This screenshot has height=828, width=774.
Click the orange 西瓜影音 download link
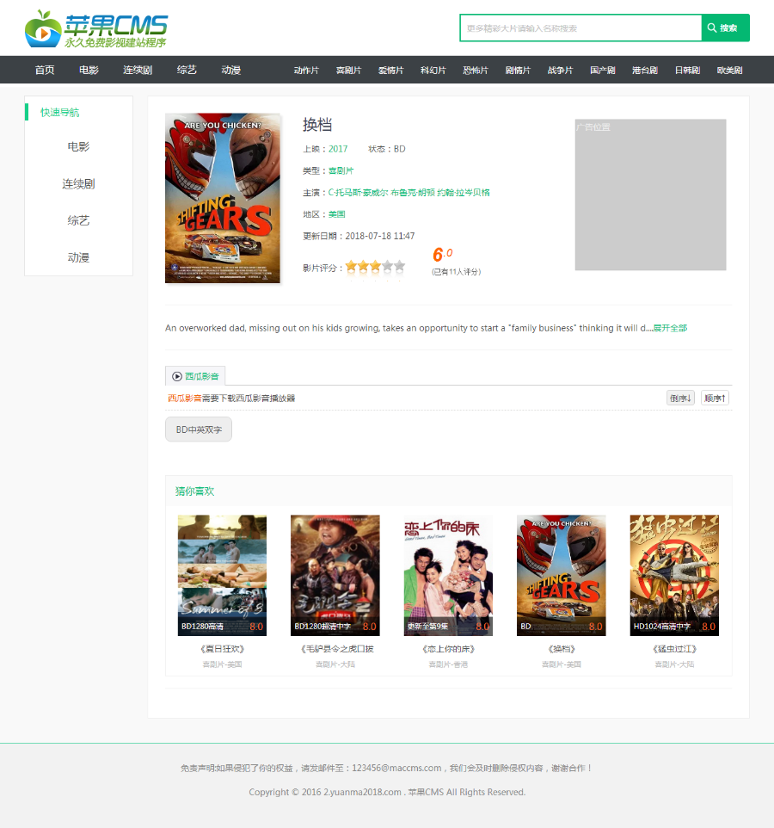coord(185,399)
